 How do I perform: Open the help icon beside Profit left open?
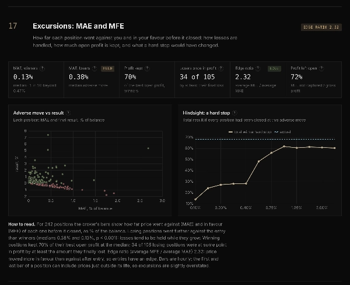[x=321, y=68]
